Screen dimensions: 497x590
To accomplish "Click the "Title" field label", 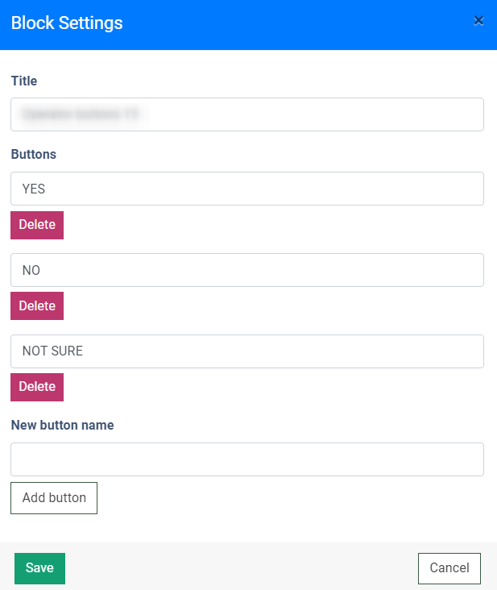I will point(24,81).
